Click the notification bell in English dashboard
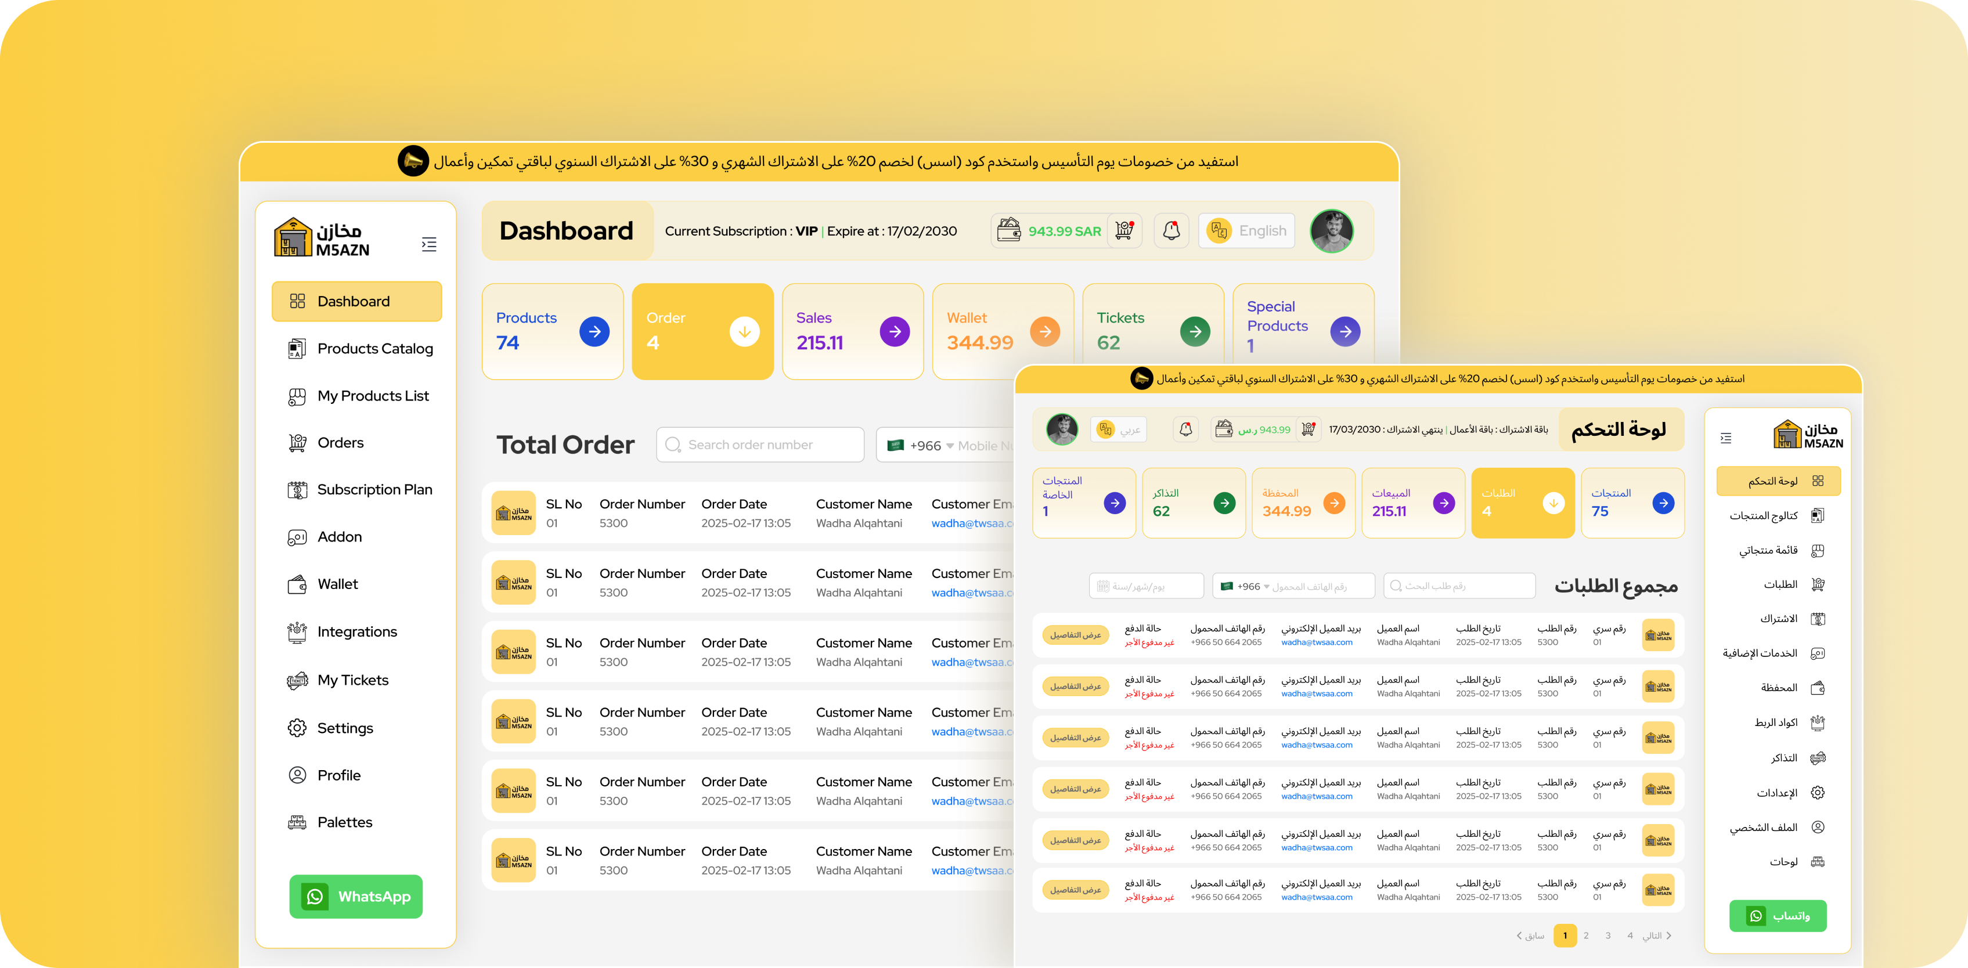The width and height of the screenshot is (1968, 968). [1171, 231]
